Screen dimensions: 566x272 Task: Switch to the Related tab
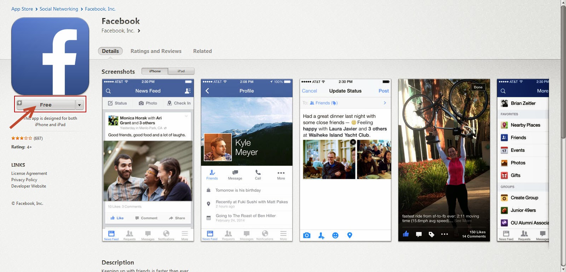pyautogui.click(x=202, y=51)
